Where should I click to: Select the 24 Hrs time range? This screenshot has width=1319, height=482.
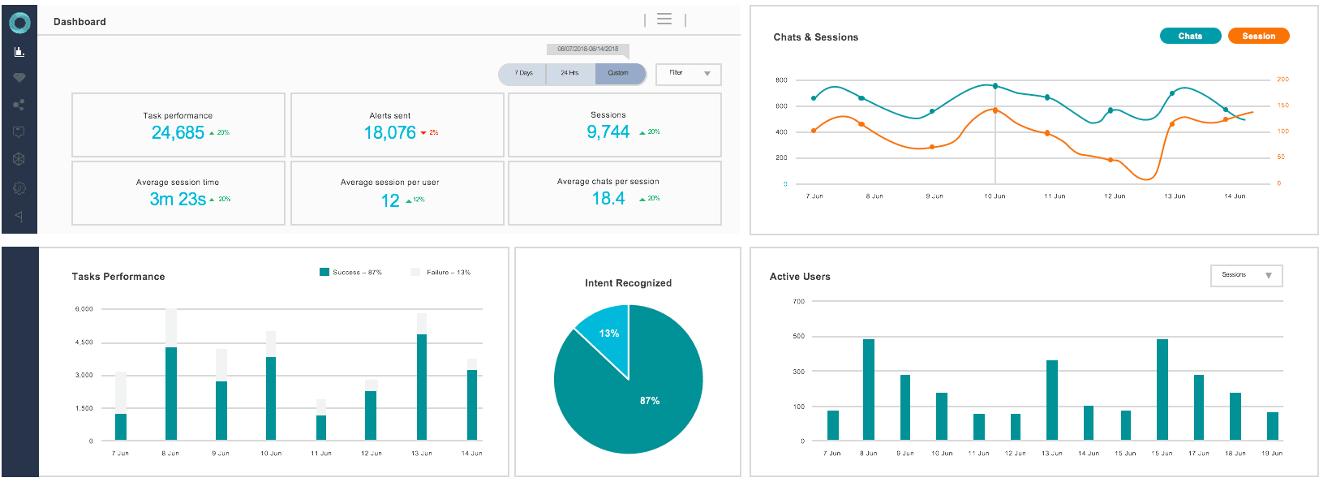coord(570,74)
